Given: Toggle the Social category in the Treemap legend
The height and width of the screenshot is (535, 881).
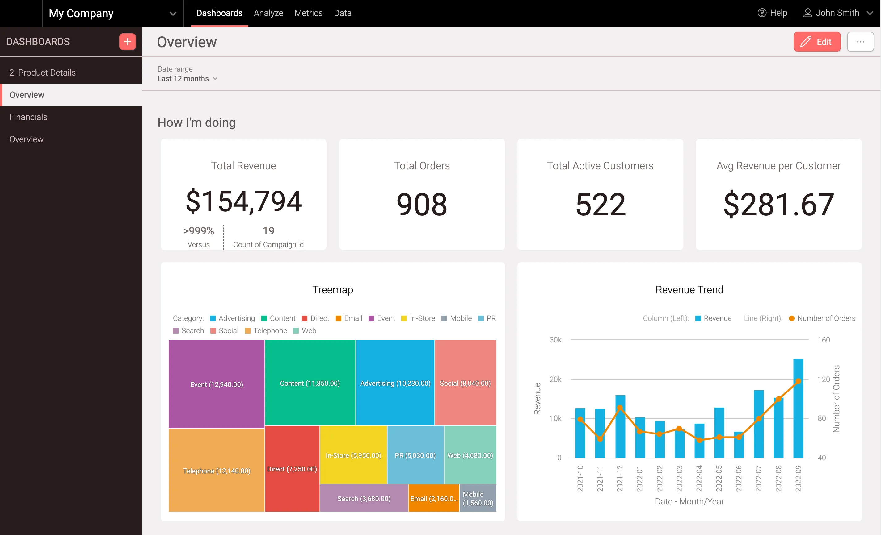Looking at the screenshot, I should [x=213, y=331].
